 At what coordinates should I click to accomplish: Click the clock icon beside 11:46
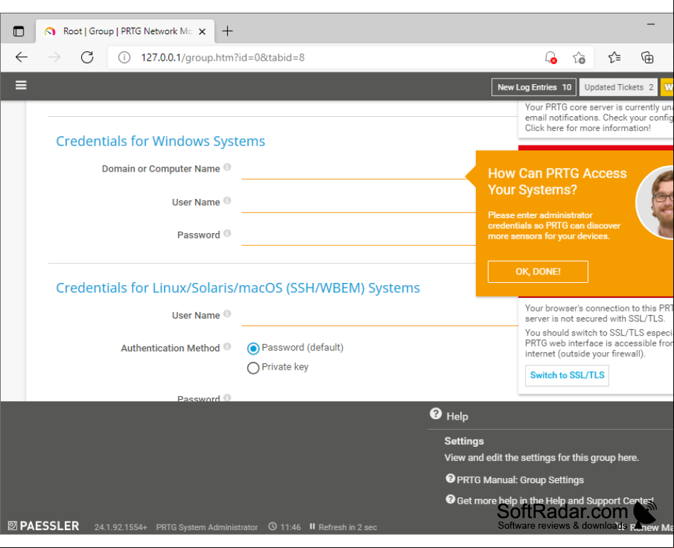coord(273,527)
